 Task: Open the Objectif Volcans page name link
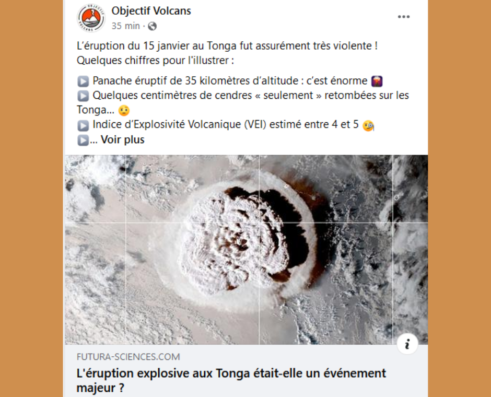pos(151,11)
